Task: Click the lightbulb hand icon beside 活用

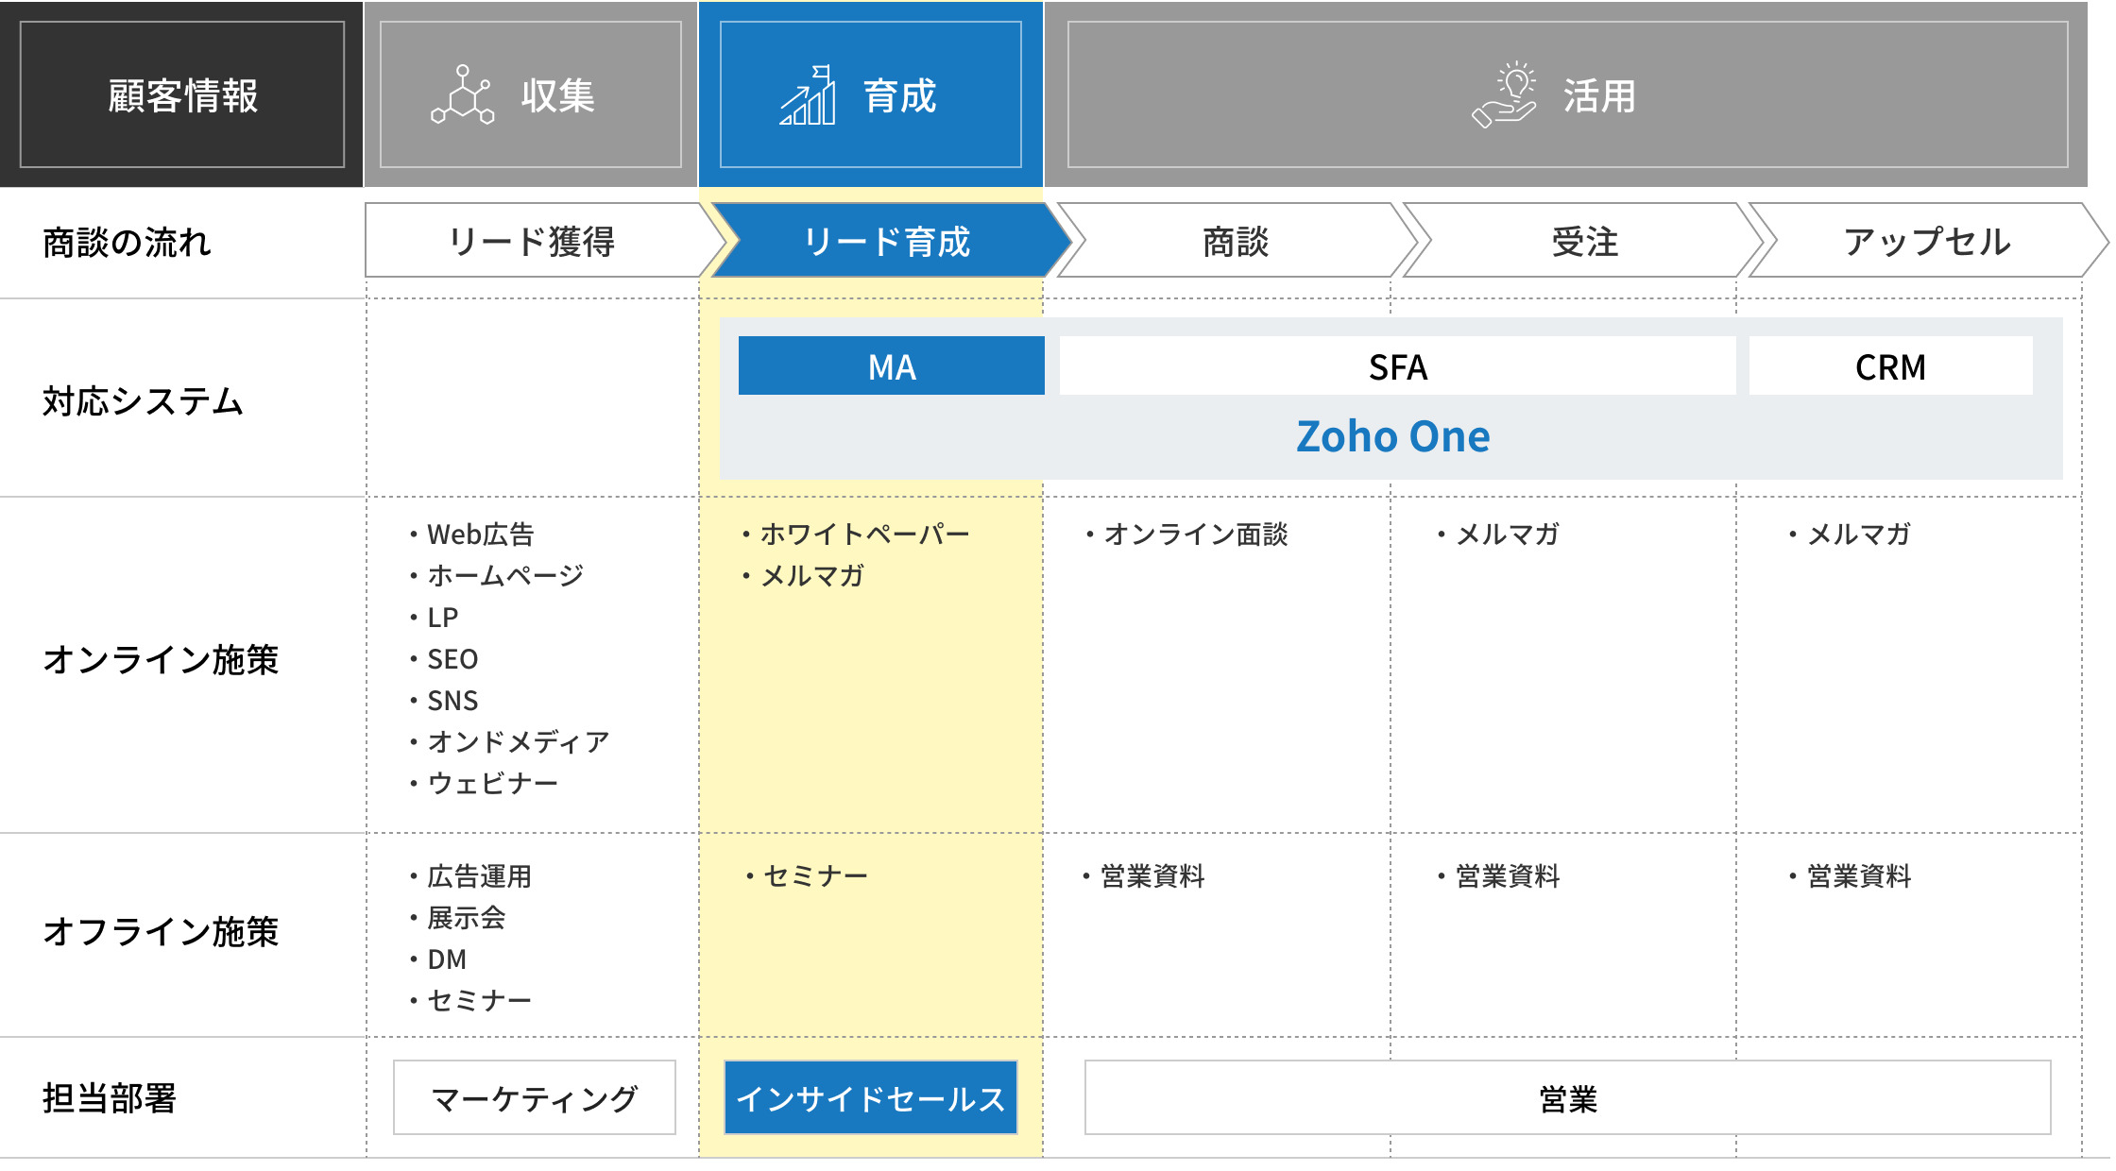Action: (x=1505, y=94)
